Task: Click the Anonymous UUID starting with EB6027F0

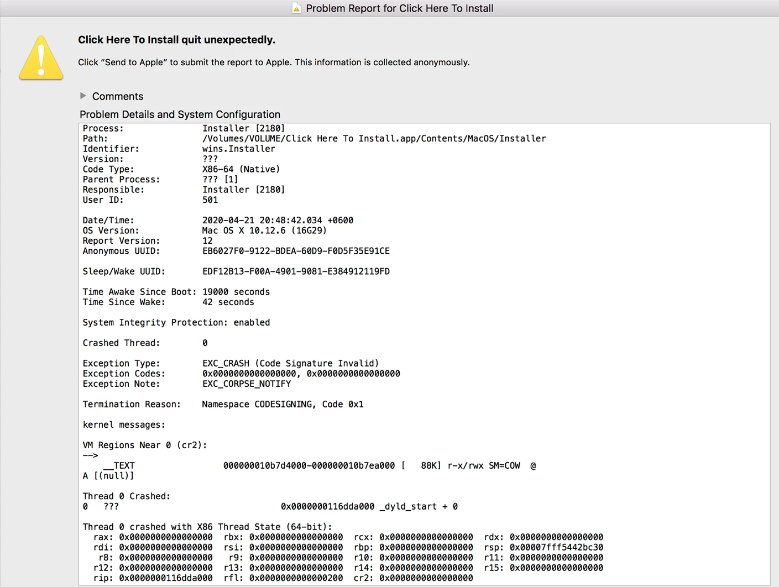Action: pos(296,251)
